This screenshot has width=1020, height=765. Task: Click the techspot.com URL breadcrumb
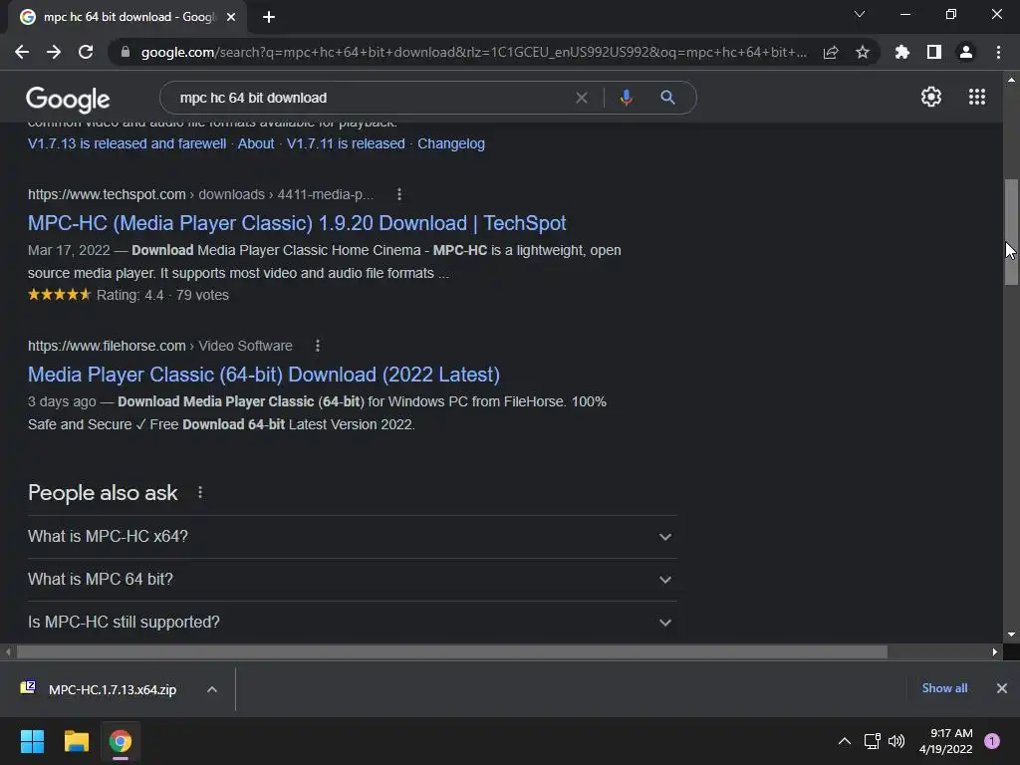coord(200,194)
